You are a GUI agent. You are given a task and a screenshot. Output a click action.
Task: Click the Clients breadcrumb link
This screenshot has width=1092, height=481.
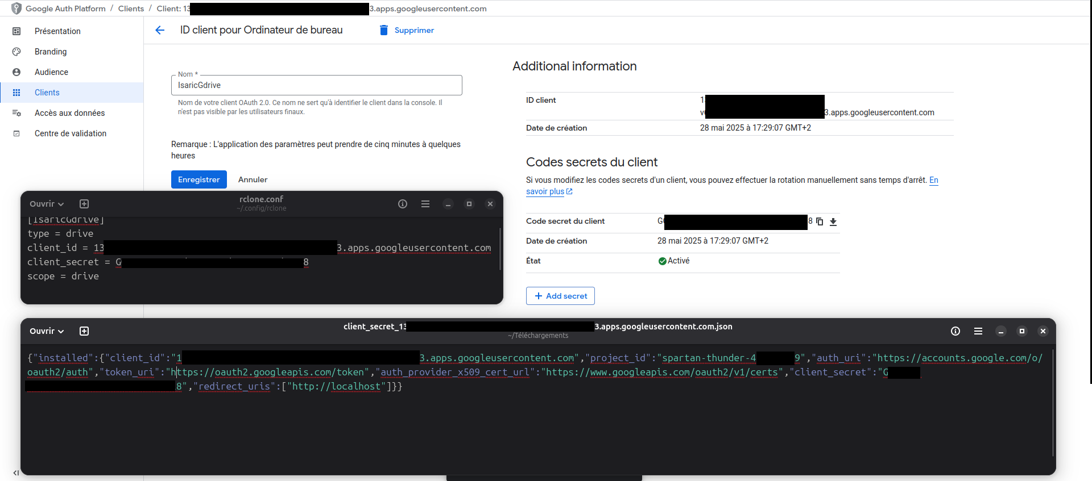(x=131, y=9)
